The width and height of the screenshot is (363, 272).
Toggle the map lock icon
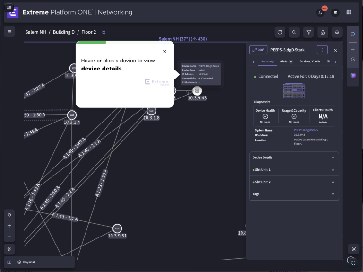[323, 32]
